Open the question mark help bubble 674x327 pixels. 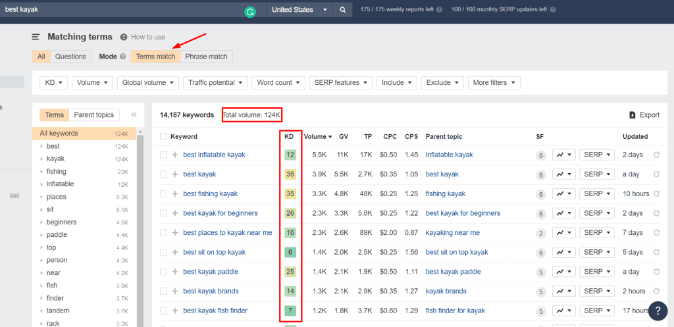(658, 311)
